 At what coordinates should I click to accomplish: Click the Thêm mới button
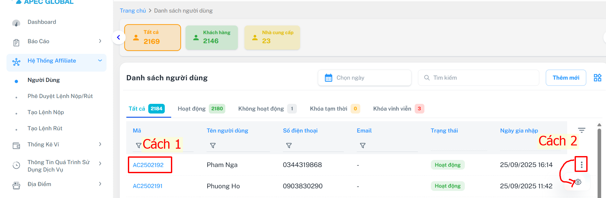[566, 78]
